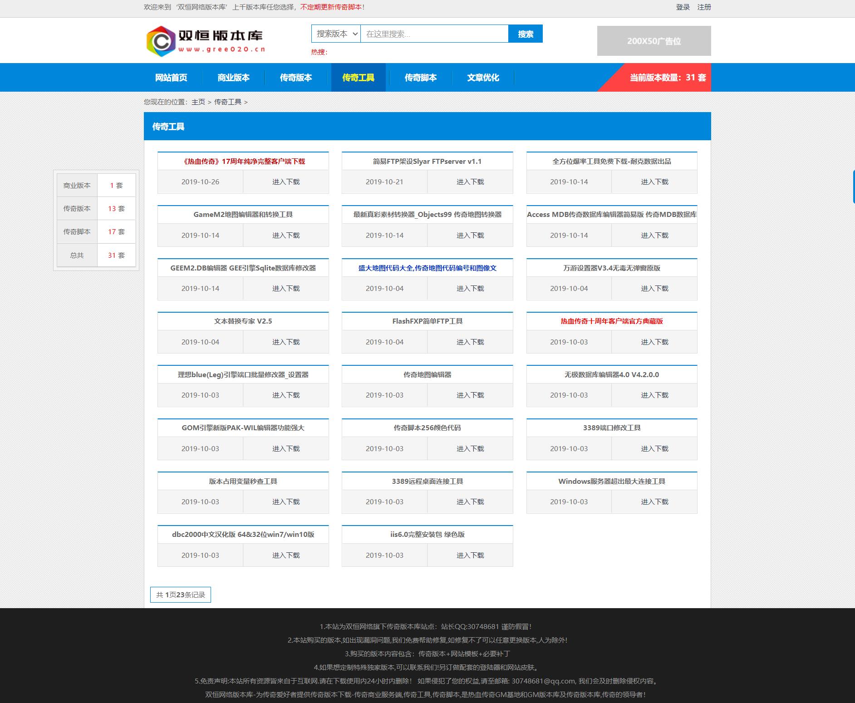Select the 传奇脚本 navigation tab
This screenshot has width=855, height=703.
pyautogui.click(x=421, y=78)
